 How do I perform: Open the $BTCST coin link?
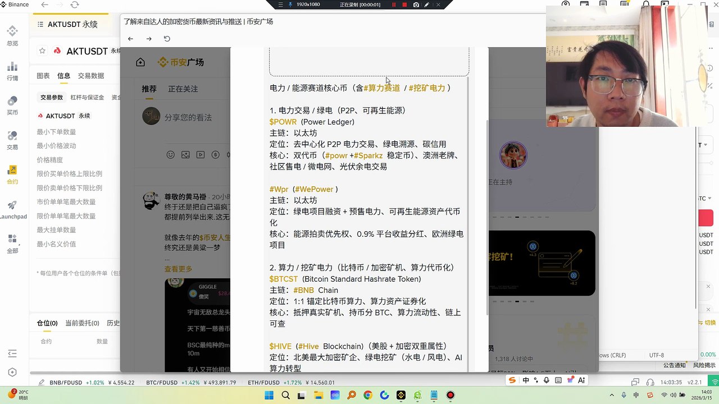pyautogui.click(x=284, y=279)
